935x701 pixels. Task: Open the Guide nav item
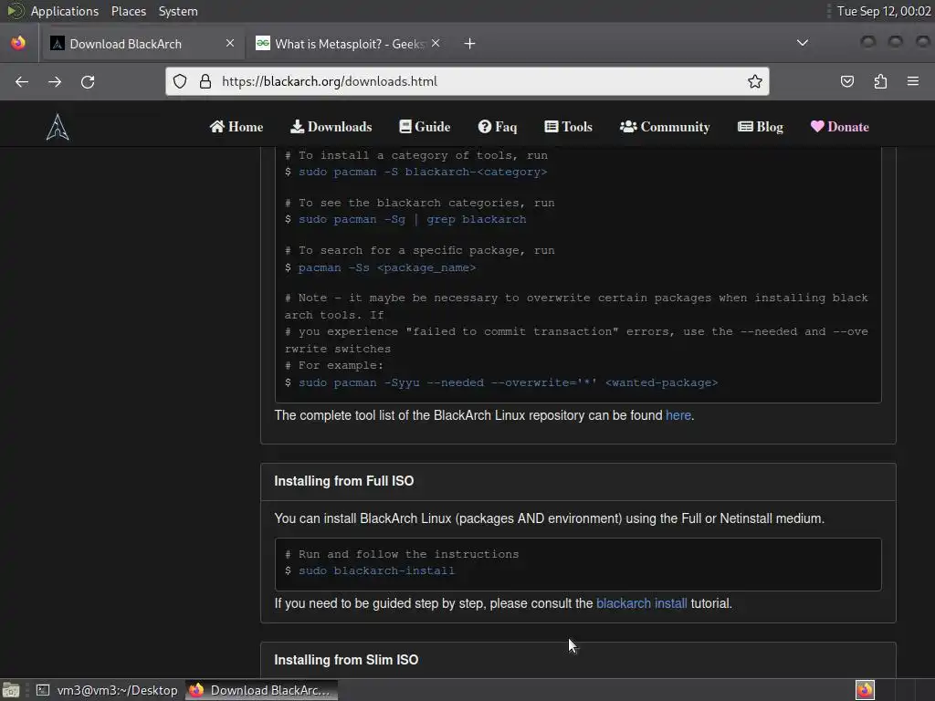[425, 127]
